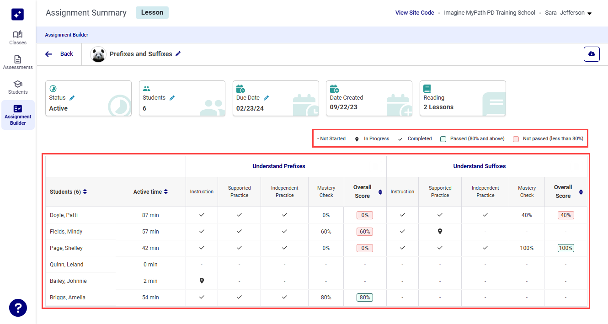The image size is (608, 324).
Task: Click Page, Shelley's 100% passed score badge
Action: [x=565, y=248]
